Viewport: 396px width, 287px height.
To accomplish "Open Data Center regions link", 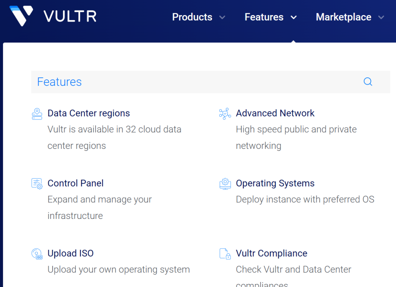I will (x=89, y=113).
